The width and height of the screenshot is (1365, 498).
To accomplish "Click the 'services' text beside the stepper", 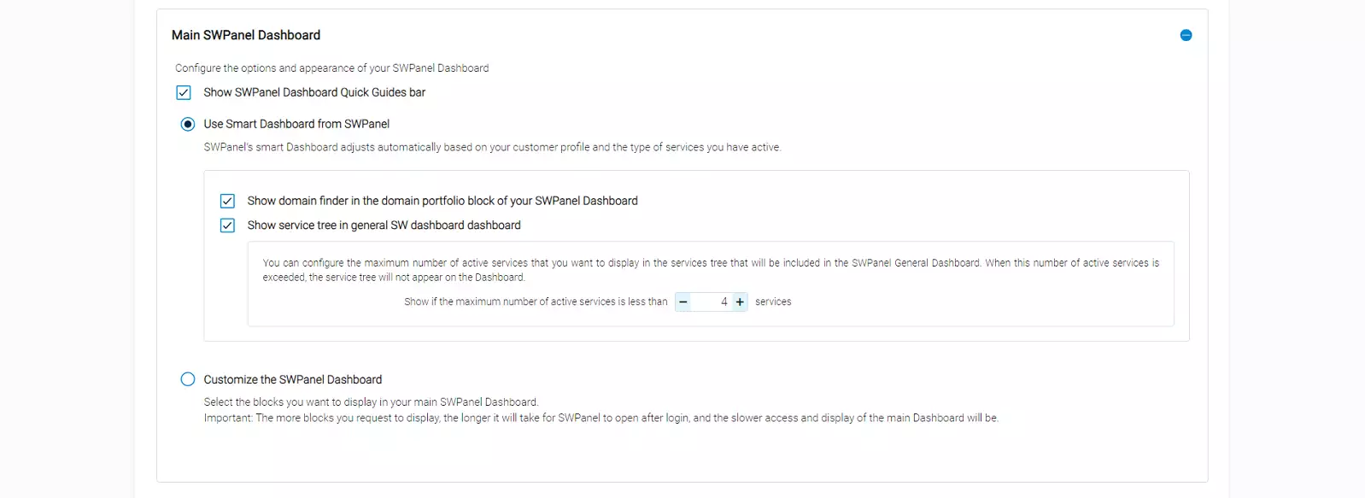I will pyautogui.click(x=773, y=302).
